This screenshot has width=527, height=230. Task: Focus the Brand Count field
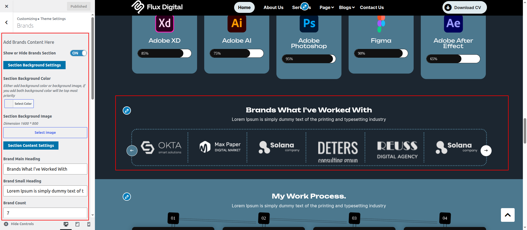coord(45,213)
